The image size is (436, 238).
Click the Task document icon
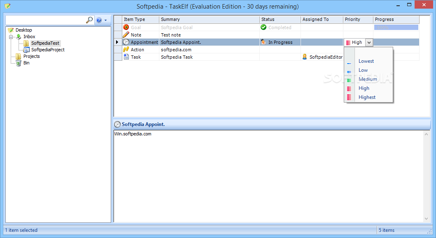pyautogui.click(x=126, y=57)
